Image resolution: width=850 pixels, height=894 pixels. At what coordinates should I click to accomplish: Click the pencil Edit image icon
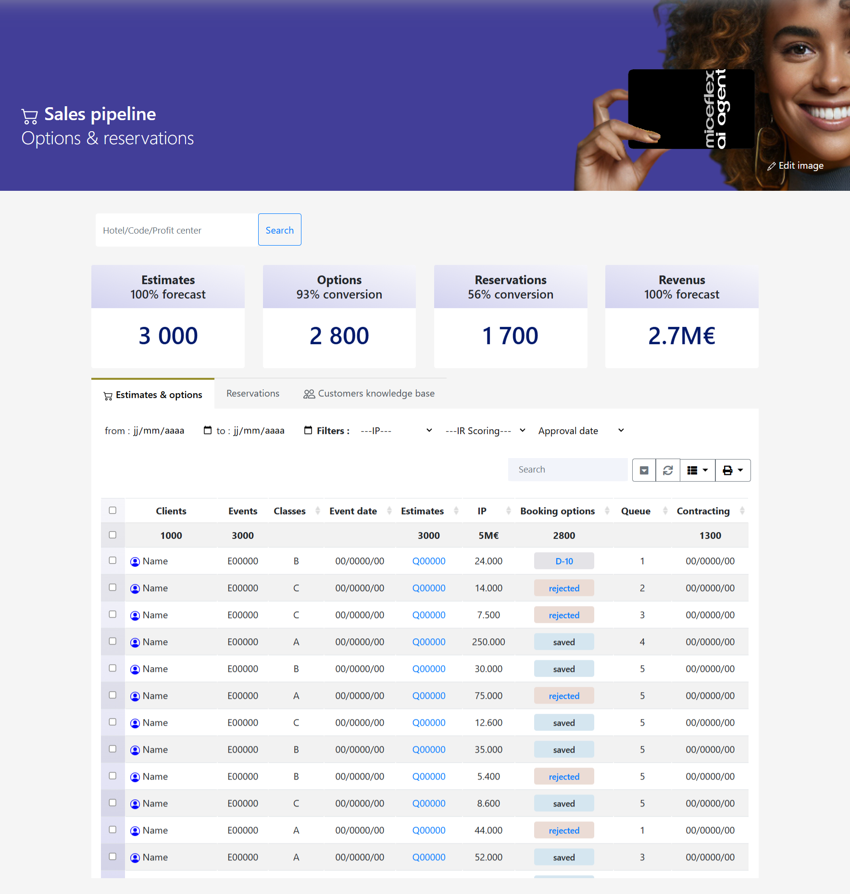(771, 166)
